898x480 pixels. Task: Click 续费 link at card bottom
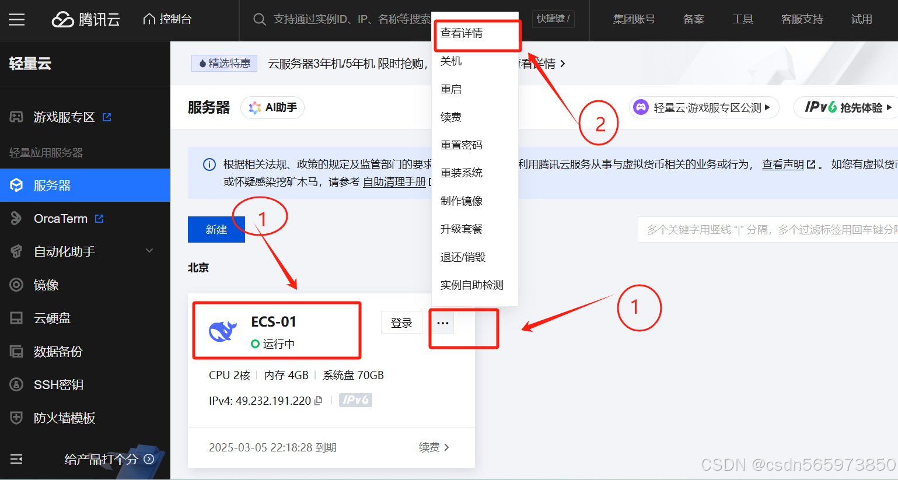click(x=434, y=447)
